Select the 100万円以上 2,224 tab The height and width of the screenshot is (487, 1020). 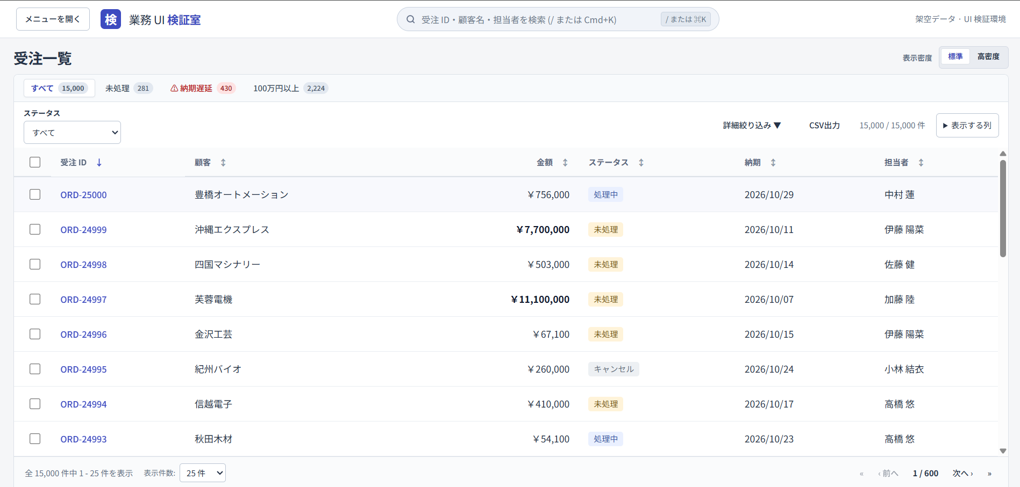(x=290, y=88)
